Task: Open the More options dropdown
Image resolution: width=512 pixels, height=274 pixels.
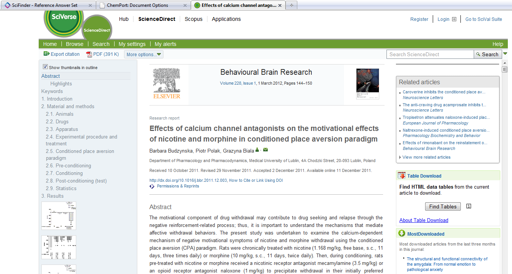Action: (143, 54)
